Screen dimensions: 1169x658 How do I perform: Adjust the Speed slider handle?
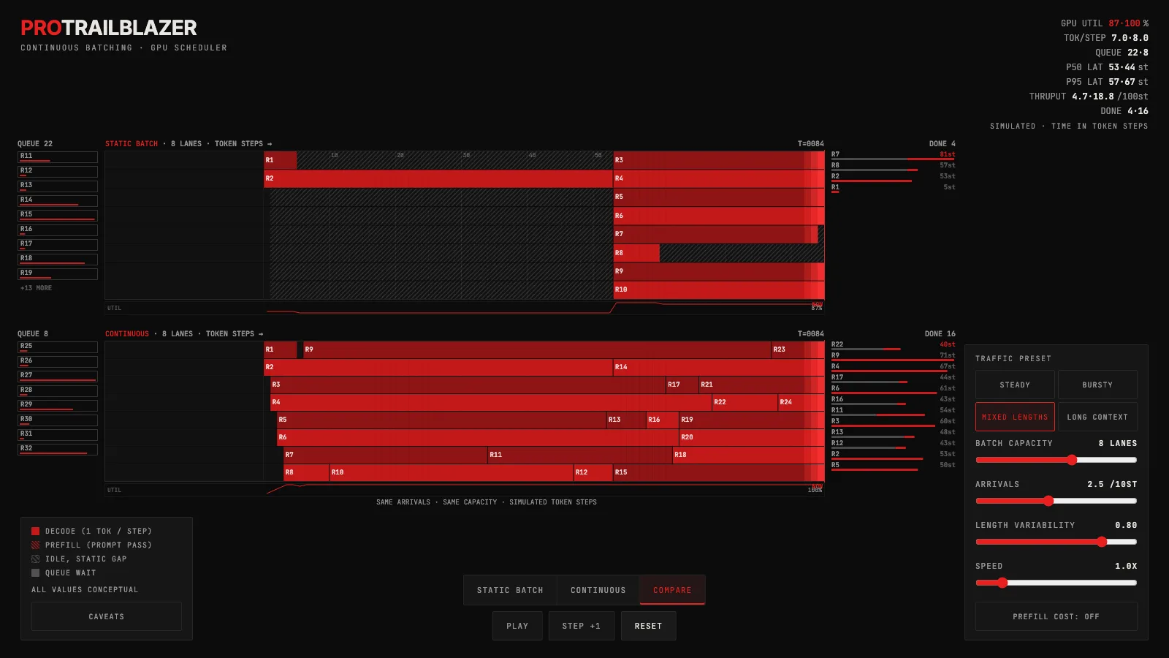[1002, 583]
